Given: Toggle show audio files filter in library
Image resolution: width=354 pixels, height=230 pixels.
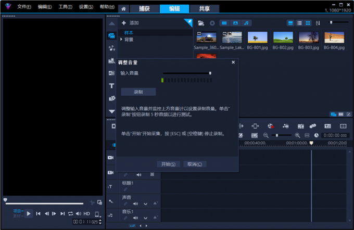Looking at the screenshot, I should point(247,23).
